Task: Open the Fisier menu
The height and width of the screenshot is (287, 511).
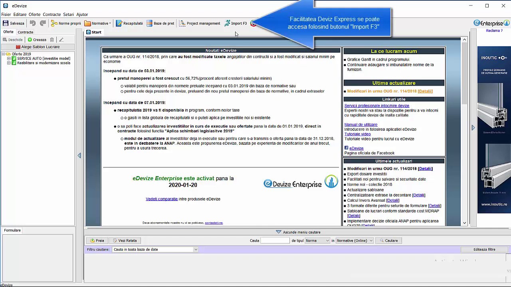Action: [x=6, y=14]
